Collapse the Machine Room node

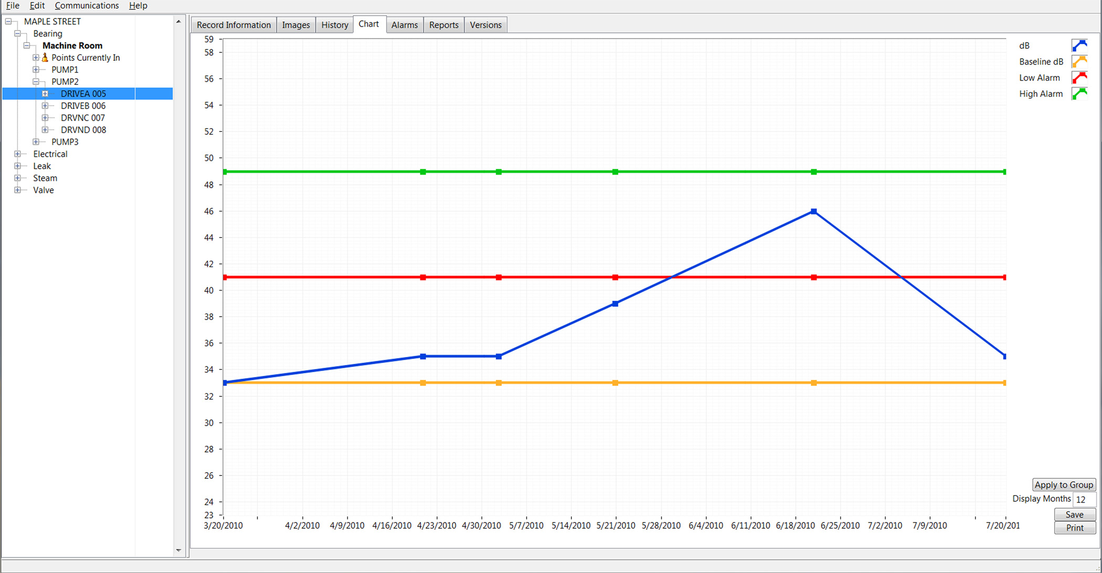point(27,46)
